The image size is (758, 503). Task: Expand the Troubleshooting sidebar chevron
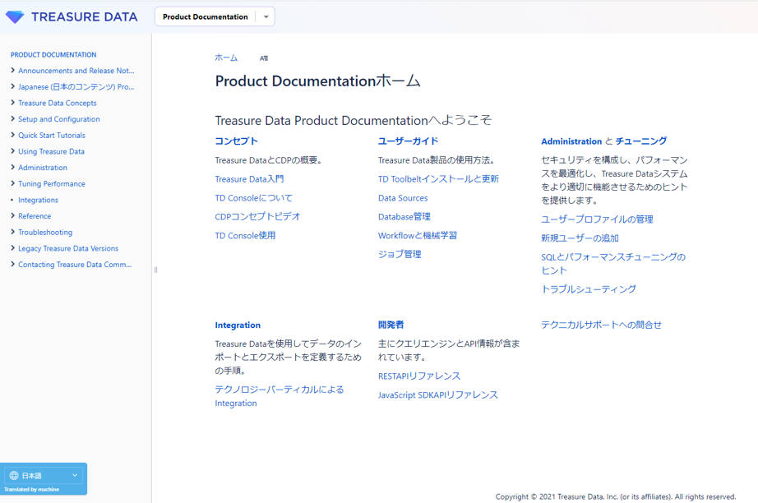(x=12, y=232)
